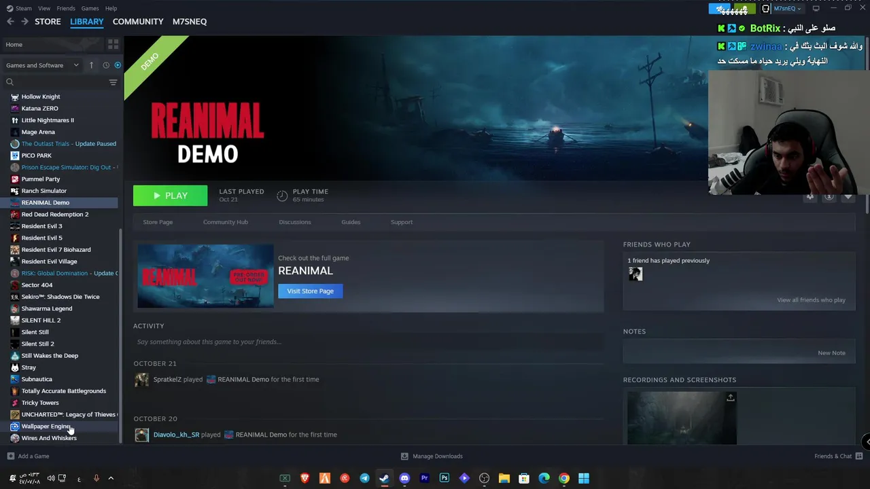Screen dimensions: 870x489
Task: Open the Support link
Action: pos(402,222)
